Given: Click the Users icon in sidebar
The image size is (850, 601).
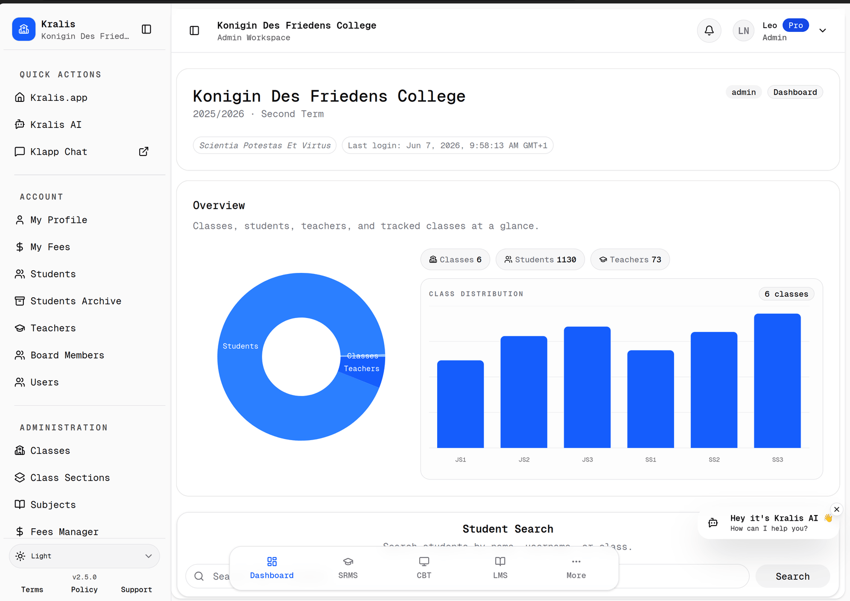Looking at the screenshot, I should pyautogui.click(x=20, y=382).
